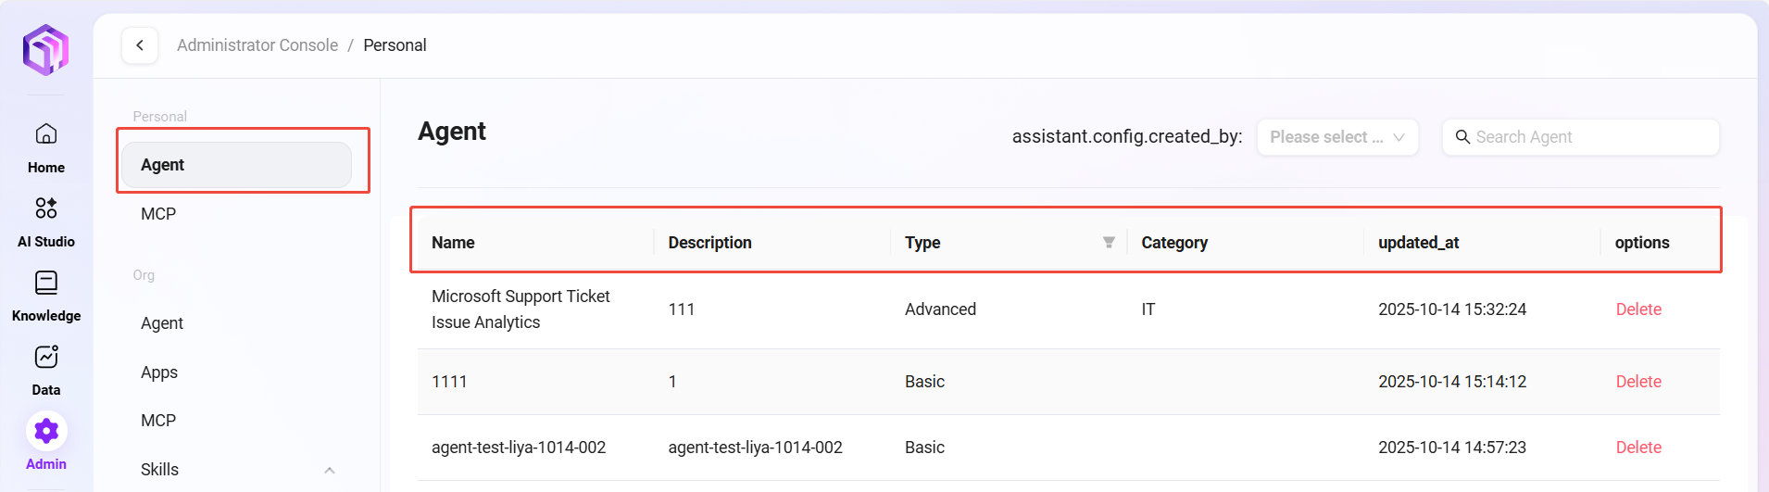Viewport: 1769px width, 492px height.
Task: Open Apps under Org section
Action: tap(159, 372)
